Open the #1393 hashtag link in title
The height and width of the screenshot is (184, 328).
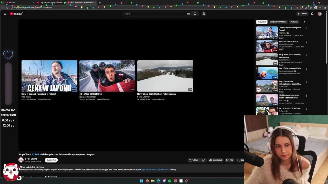click(x=35, y=154)
